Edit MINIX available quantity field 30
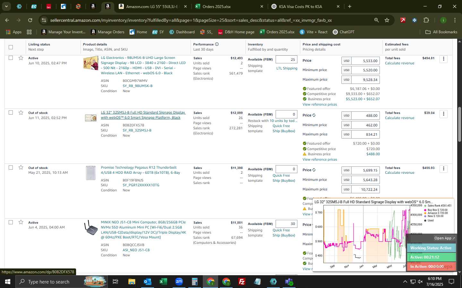The image size is (462, 288). [287, 224]
